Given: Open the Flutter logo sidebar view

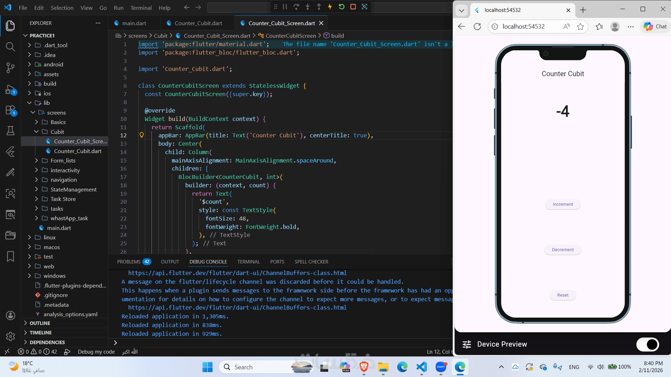Looking at the screenshot, I should tap(10, 151).
